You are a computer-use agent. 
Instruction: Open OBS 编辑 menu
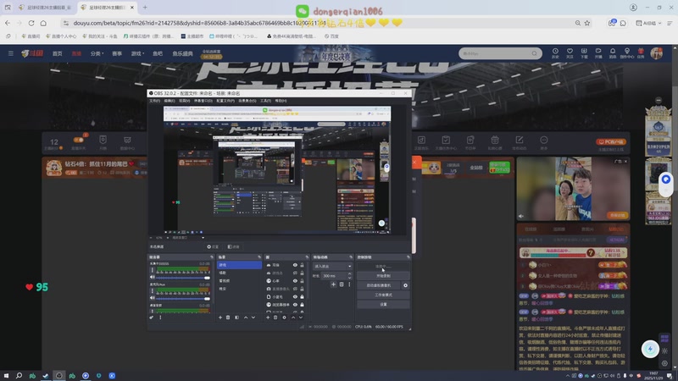(x=169, y=101)
